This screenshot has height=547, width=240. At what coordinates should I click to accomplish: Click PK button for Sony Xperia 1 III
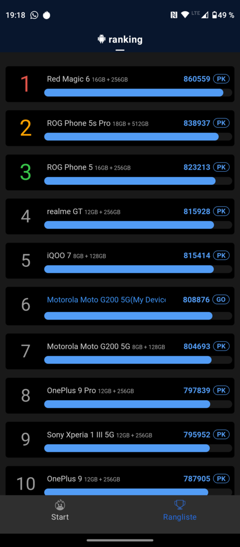[x=221, y=435]
